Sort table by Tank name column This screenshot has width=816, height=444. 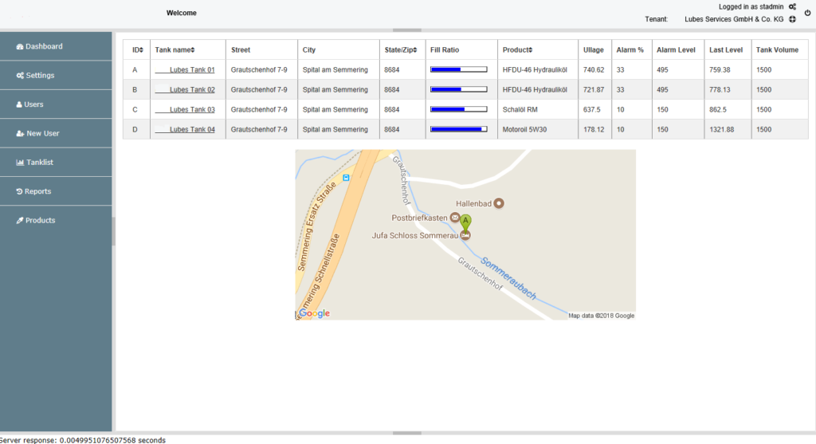175,50
